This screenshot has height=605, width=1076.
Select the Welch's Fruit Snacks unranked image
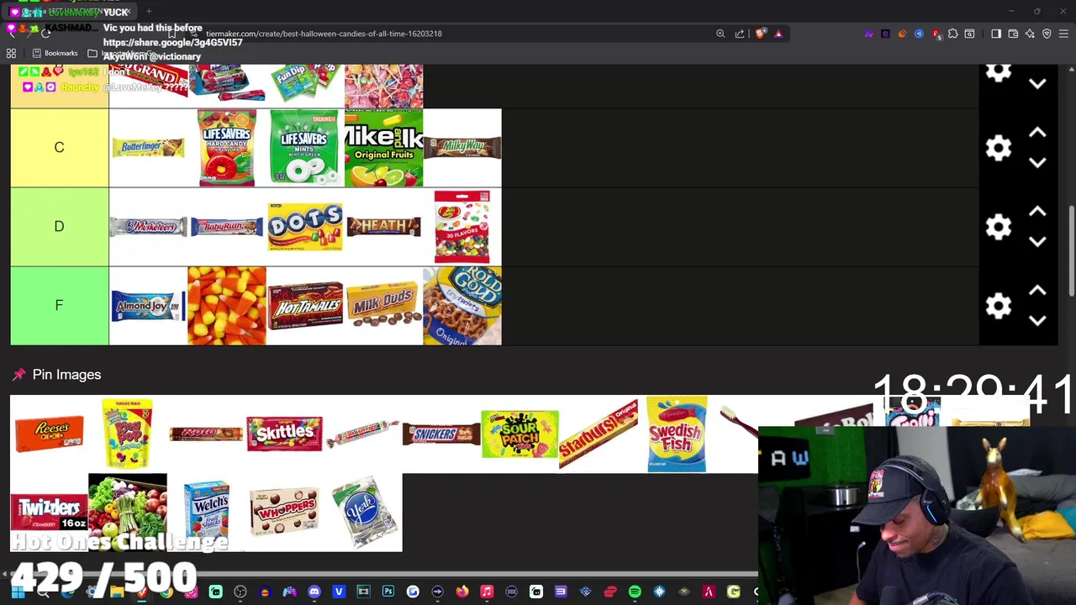pos(206,513)
